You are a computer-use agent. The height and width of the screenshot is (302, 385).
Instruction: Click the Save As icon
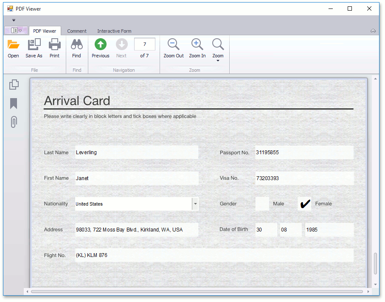tap(34, 45)
